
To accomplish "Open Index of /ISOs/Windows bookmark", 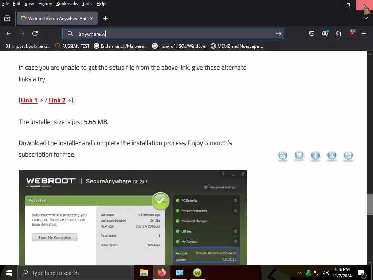I will (x=179, y=46).
